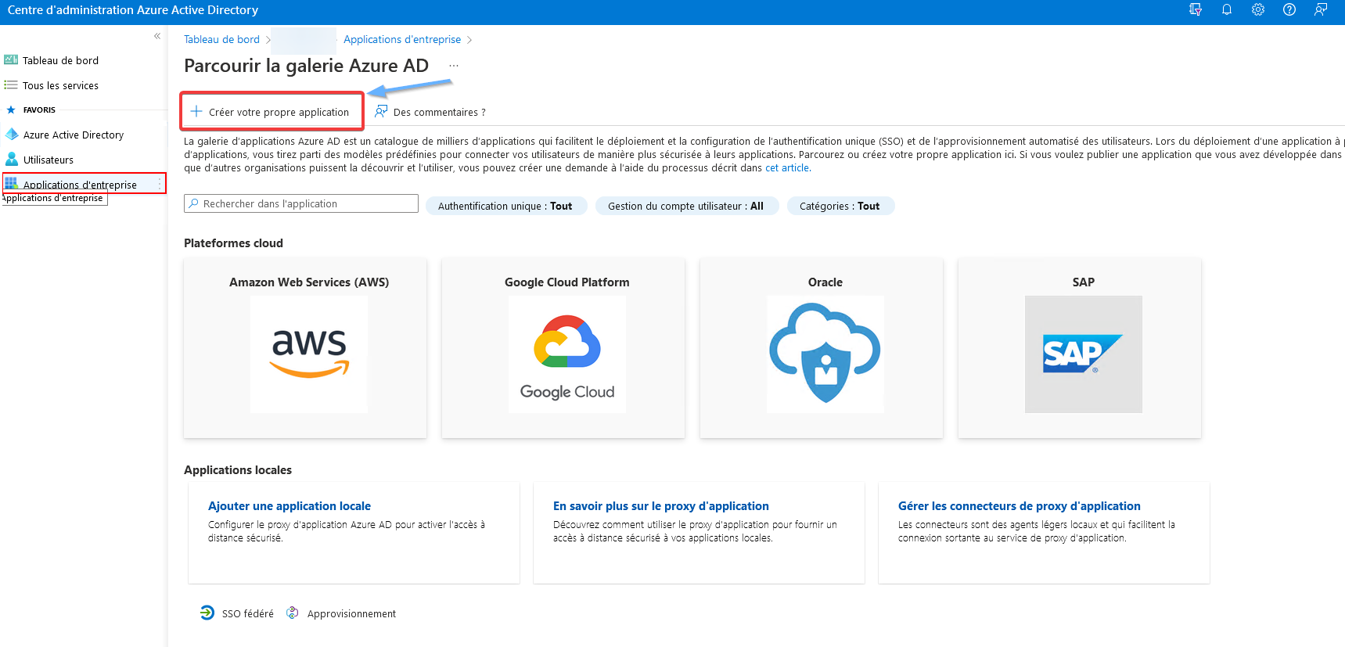Select the Google Cloud Platform tile
This screenshot has width=1345, height=647.
tap(563, 348)
